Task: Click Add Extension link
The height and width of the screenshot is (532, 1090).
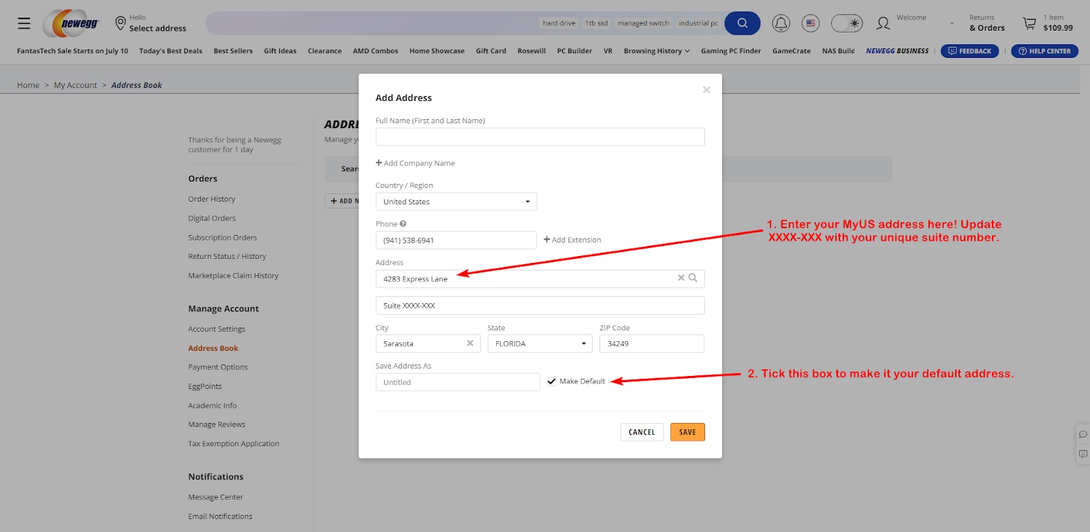Action: click(x=572, y=240)
